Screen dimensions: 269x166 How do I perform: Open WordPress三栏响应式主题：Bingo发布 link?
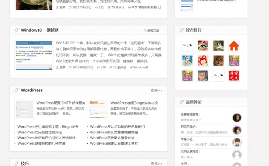point(48,127)
